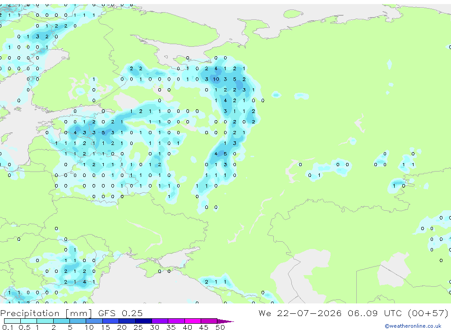Click the 30–35 mm purple legend swatch
Viewport: 451px width, 330px height.
[160, 321]
